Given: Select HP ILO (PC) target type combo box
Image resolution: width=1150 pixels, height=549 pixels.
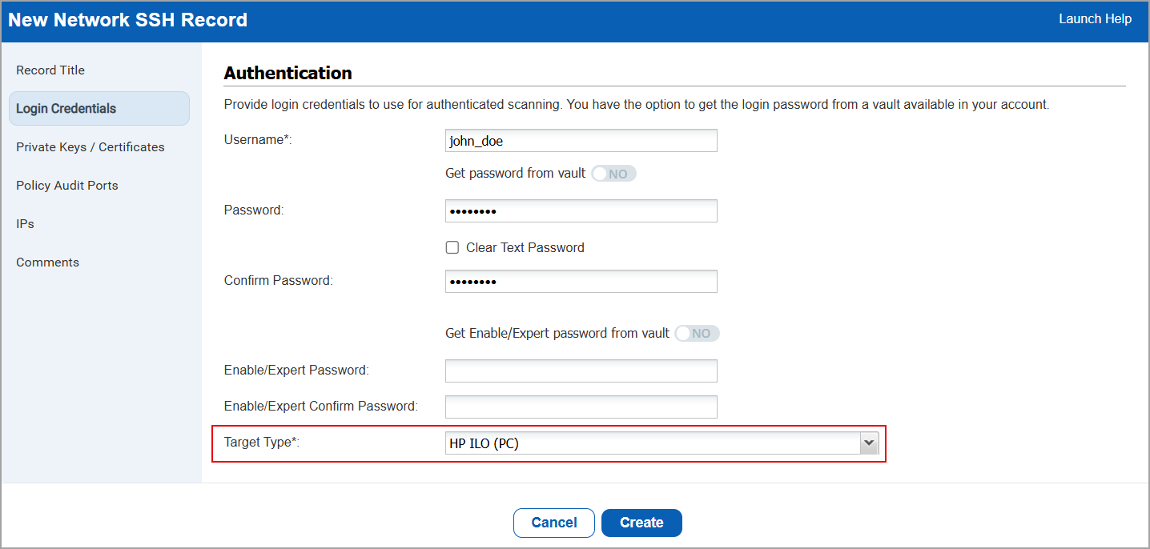Looking at the screenshot, I should 652,443.
